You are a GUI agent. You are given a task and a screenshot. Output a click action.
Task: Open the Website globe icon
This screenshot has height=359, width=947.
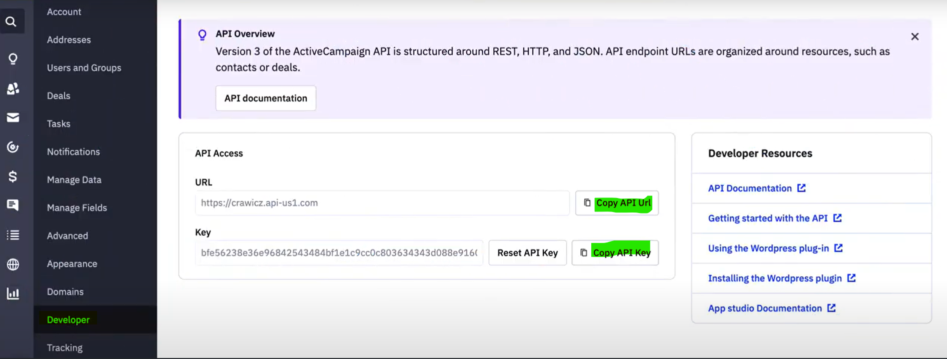pyautogui.click(x=13, y=264)
